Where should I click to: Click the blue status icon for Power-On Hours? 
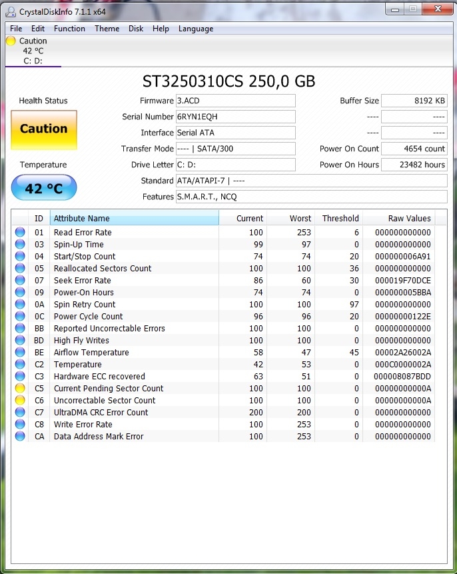click(20, 292)
